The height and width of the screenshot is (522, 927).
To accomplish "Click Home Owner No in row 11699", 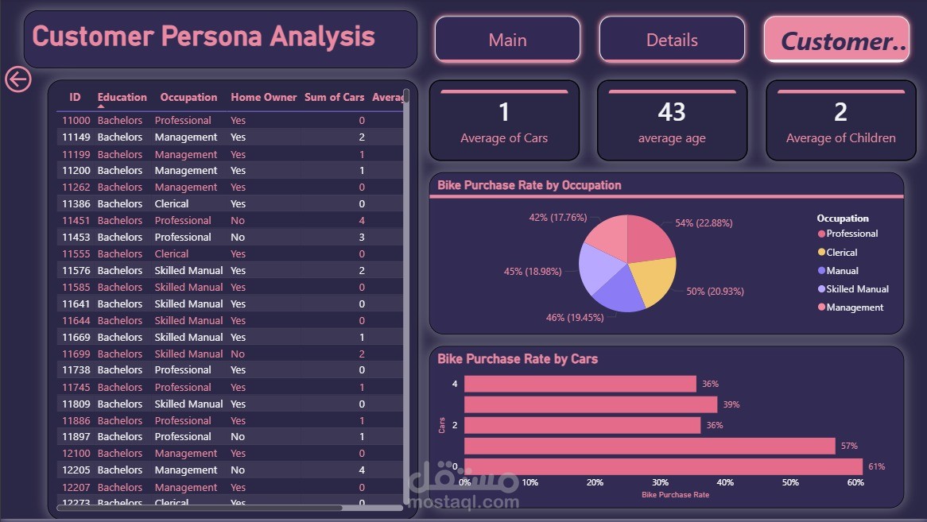I will [238, 354].
